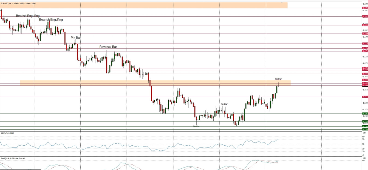Click divider between price chart and RSI
The image size is (368, 170).
click(174, 131)
